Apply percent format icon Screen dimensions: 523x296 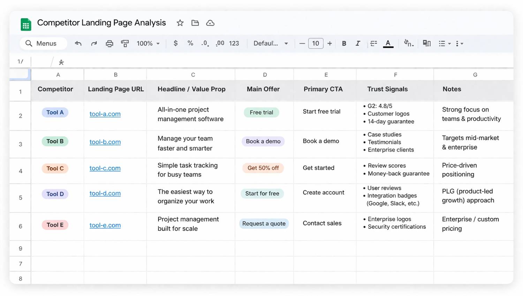190,43
